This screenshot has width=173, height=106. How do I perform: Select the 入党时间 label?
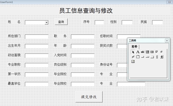(60, 55)
